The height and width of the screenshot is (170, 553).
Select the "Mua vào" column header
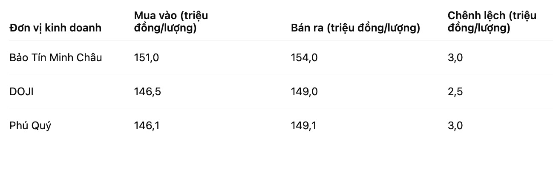coord(171,22)
